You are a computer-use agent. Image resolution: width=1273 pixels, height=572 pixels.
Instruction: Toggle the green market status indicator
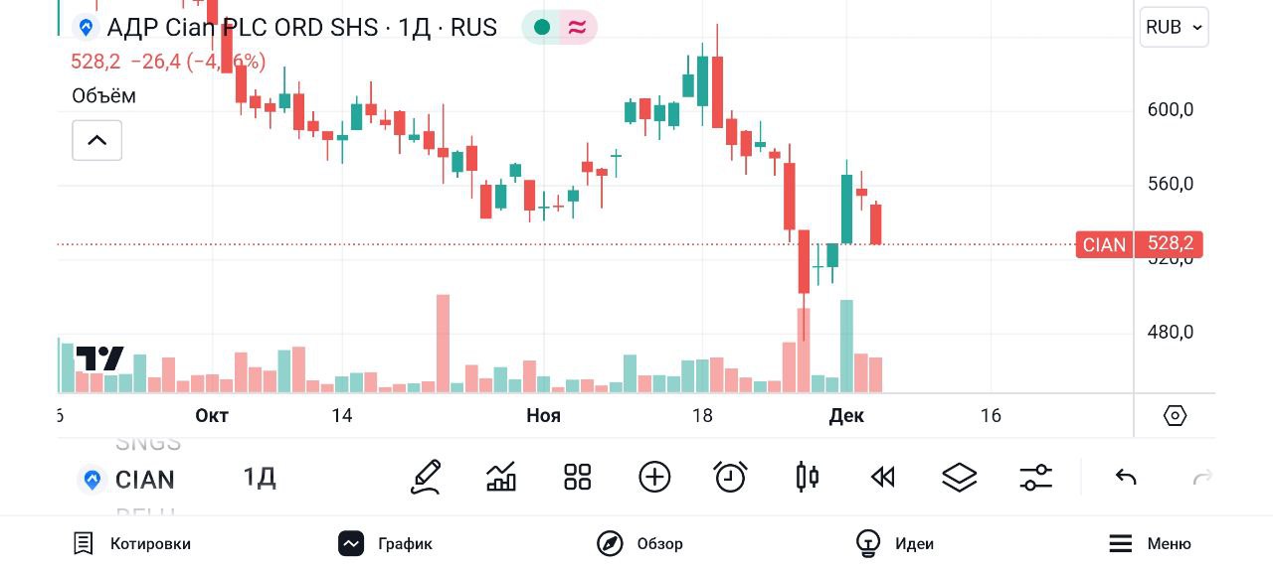[542, 27]
